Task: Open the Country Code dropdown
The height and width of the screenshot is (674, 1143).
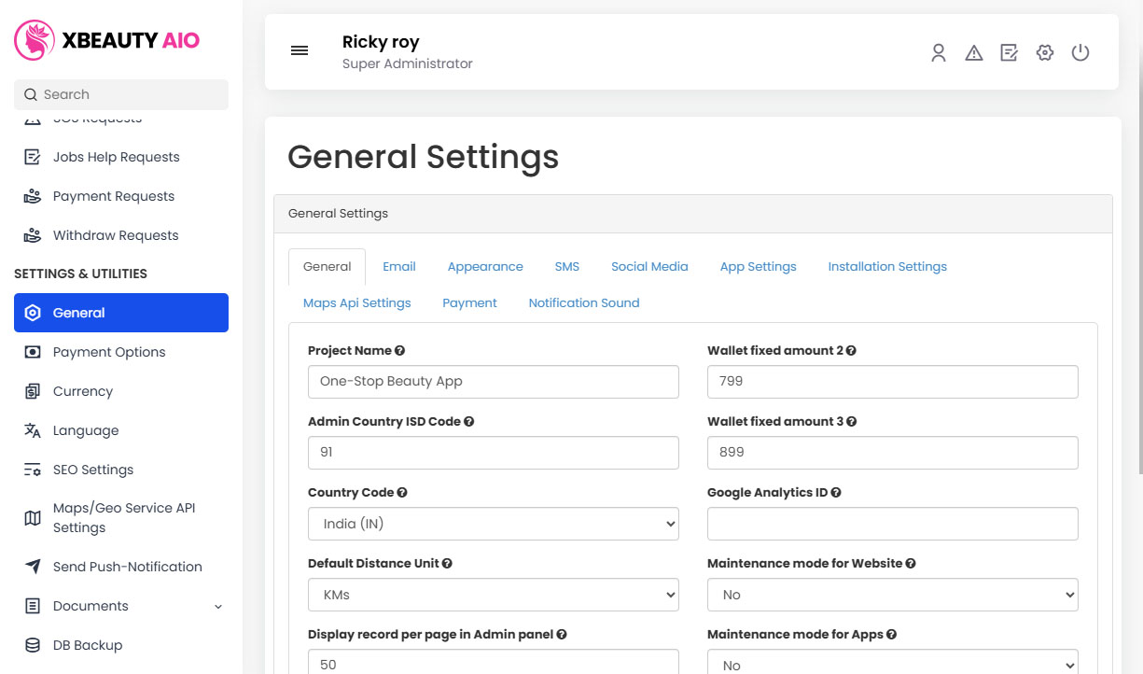Action: coord(493,524)
